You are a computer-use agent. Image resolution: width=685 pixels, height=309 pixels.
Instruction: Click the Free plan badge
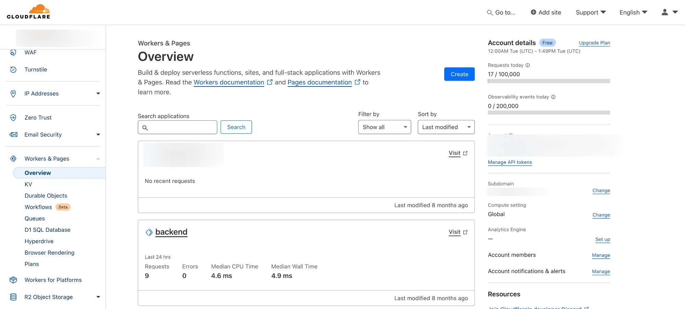point(547,43)
